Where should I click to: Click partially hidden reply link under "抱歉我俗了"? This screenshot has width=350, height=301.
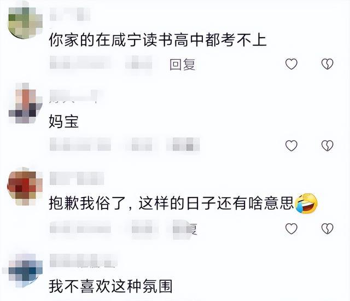click(x=192, y=229)
